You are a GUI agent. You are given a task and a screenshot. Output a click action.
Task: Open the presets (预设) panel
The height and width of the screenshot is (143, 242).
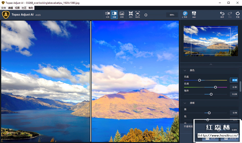pos(185,15)
